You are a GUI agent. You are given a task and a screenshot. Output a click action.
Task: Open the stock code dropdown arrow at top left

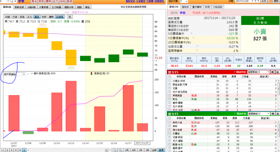(8, 1)
